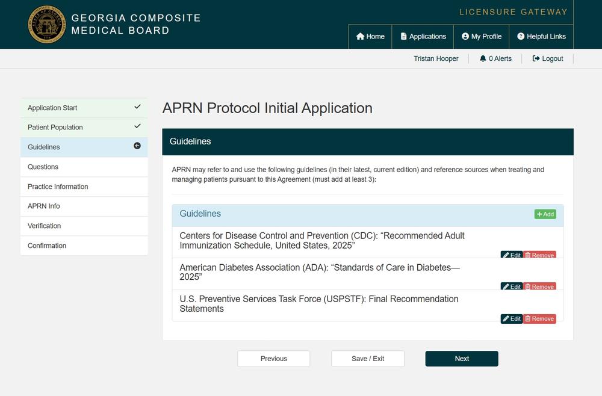Screen dimensions: 602x396
Task: Edit the USPSTF Final Recommendation guideline
Action: click(x=512, y=318)
